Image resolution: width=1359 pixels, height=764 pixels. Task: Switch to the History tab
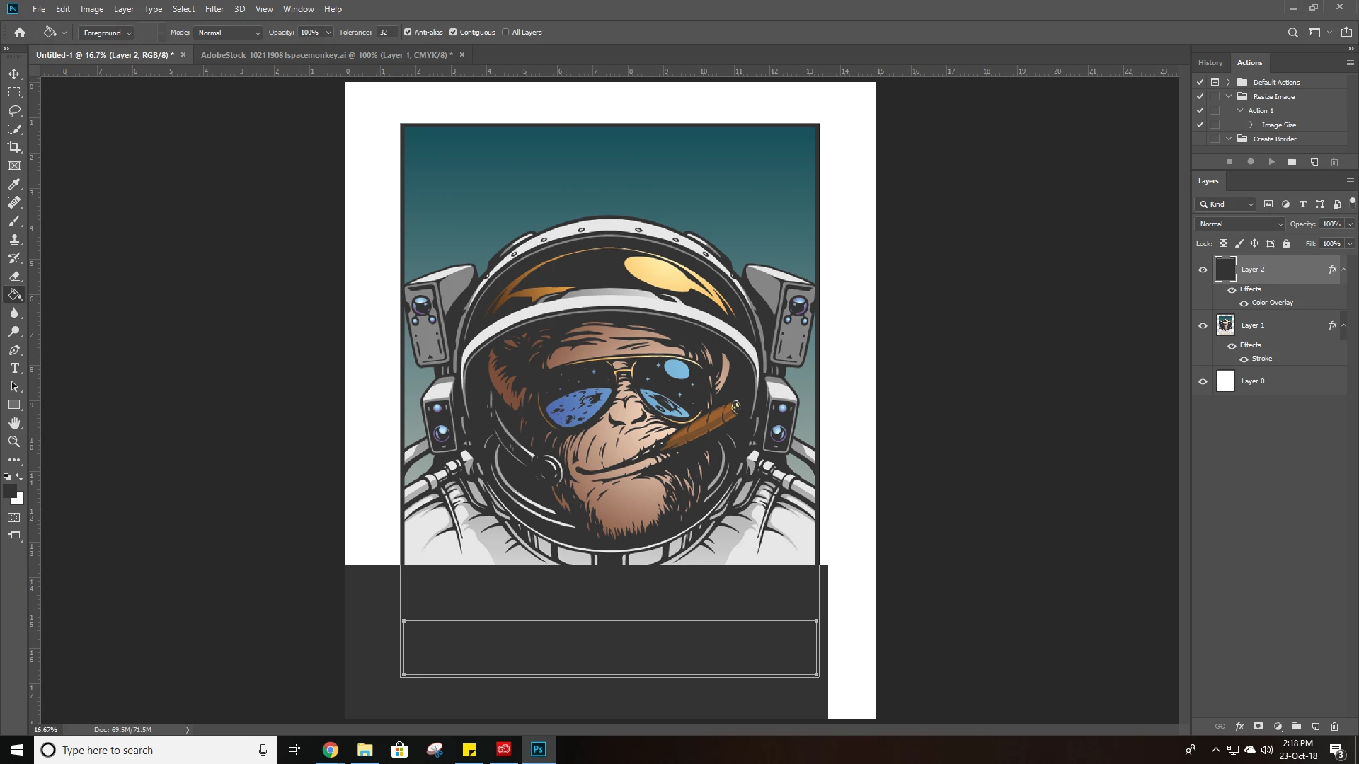1210,63
